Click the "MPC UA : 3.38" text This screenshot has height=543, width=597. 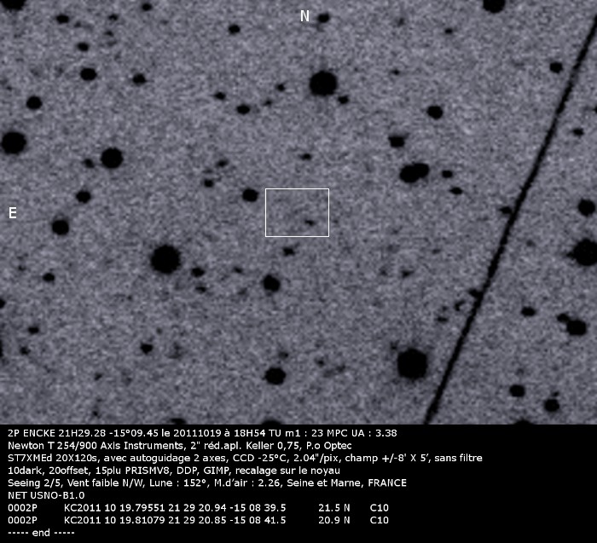coord(361,433)
